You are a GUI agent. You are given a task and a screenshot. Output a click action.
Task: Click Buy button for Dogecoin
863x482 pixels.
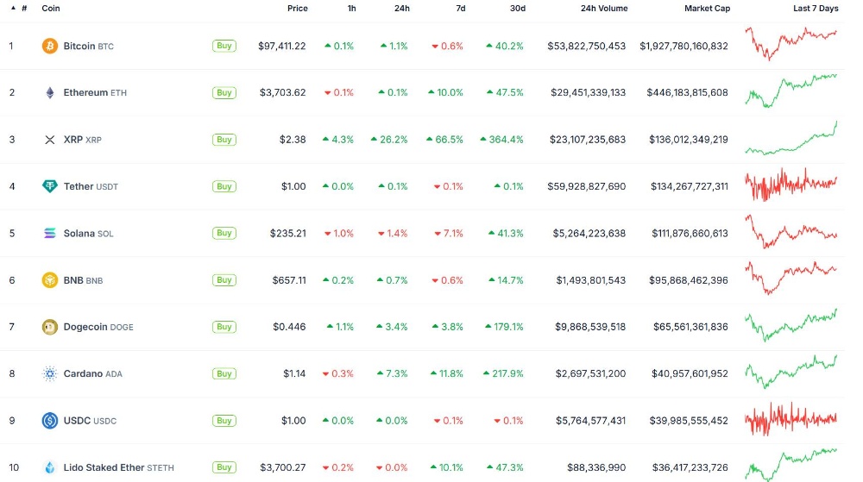(224, 327)
